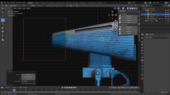This screenshot has width=170, height=95.
Task: Toggle visibility of Cylinder in outliner
Action: (168, 17)
